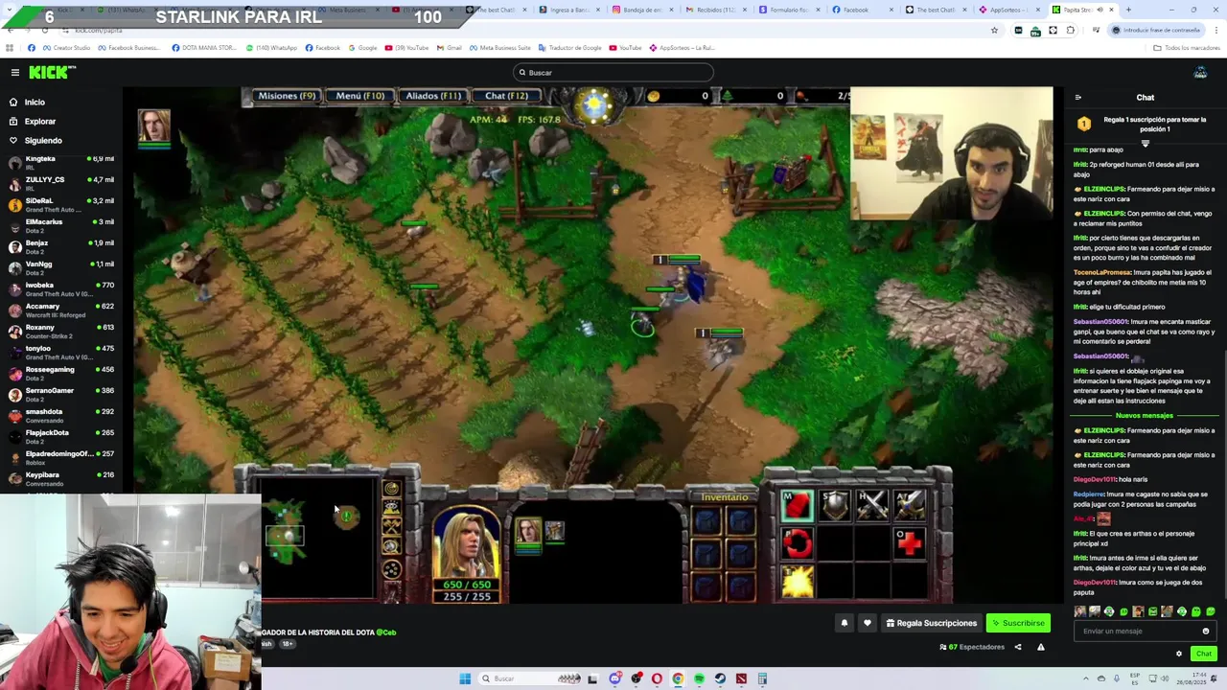Open Misiones (F9) game menu
Viewport: 1227px width, 690px height.
[287, 96]
